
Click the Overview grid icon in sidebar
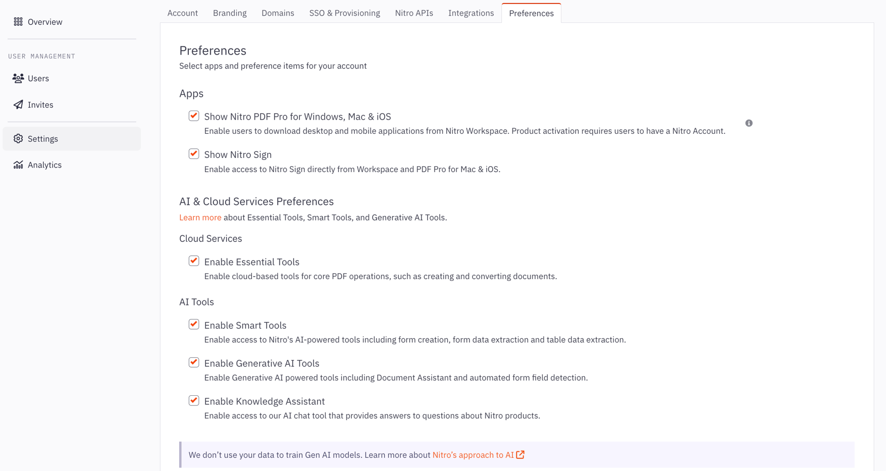[x=18, y=22]
